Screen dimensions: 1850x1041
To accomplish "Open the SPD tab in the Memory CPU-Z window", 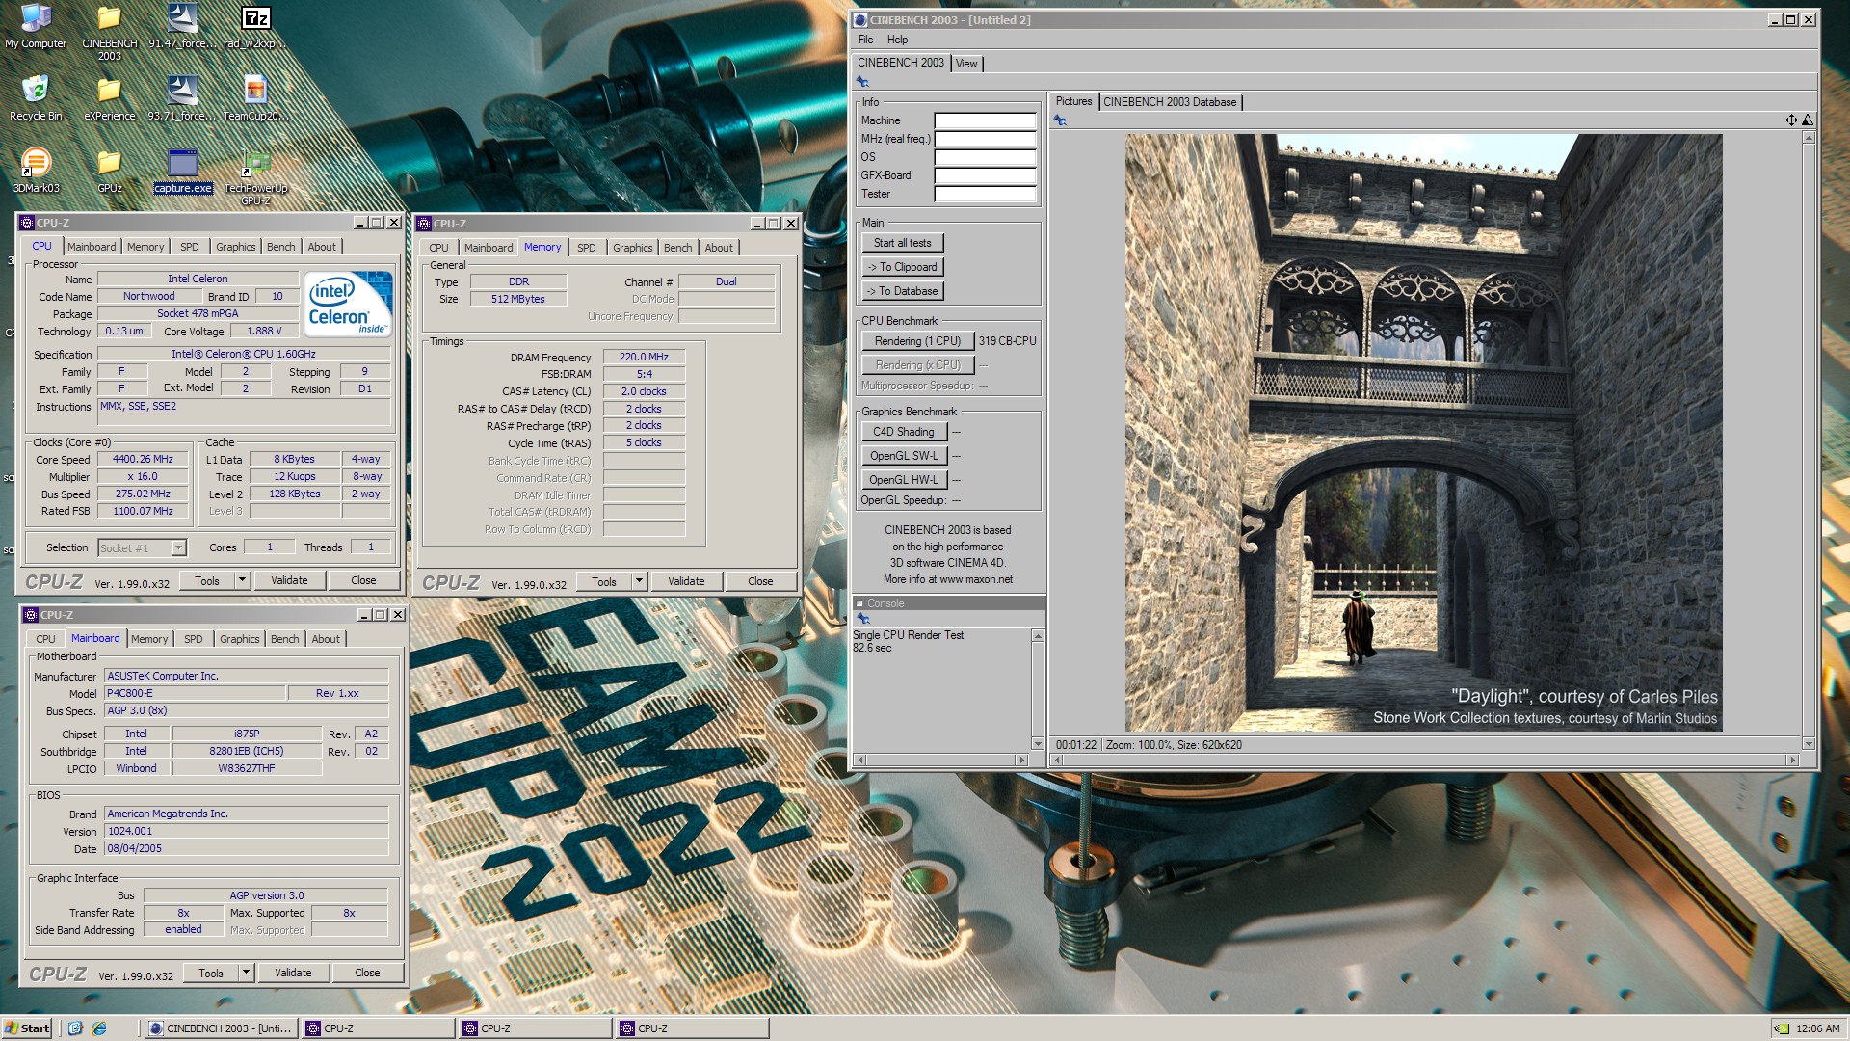I will pyautogui.click(x=586, y=248).
